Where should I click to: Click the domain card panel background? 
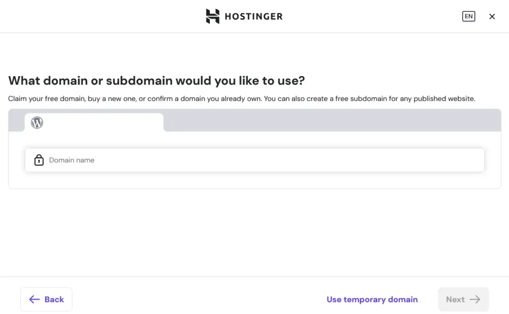[x=254, y=179]
